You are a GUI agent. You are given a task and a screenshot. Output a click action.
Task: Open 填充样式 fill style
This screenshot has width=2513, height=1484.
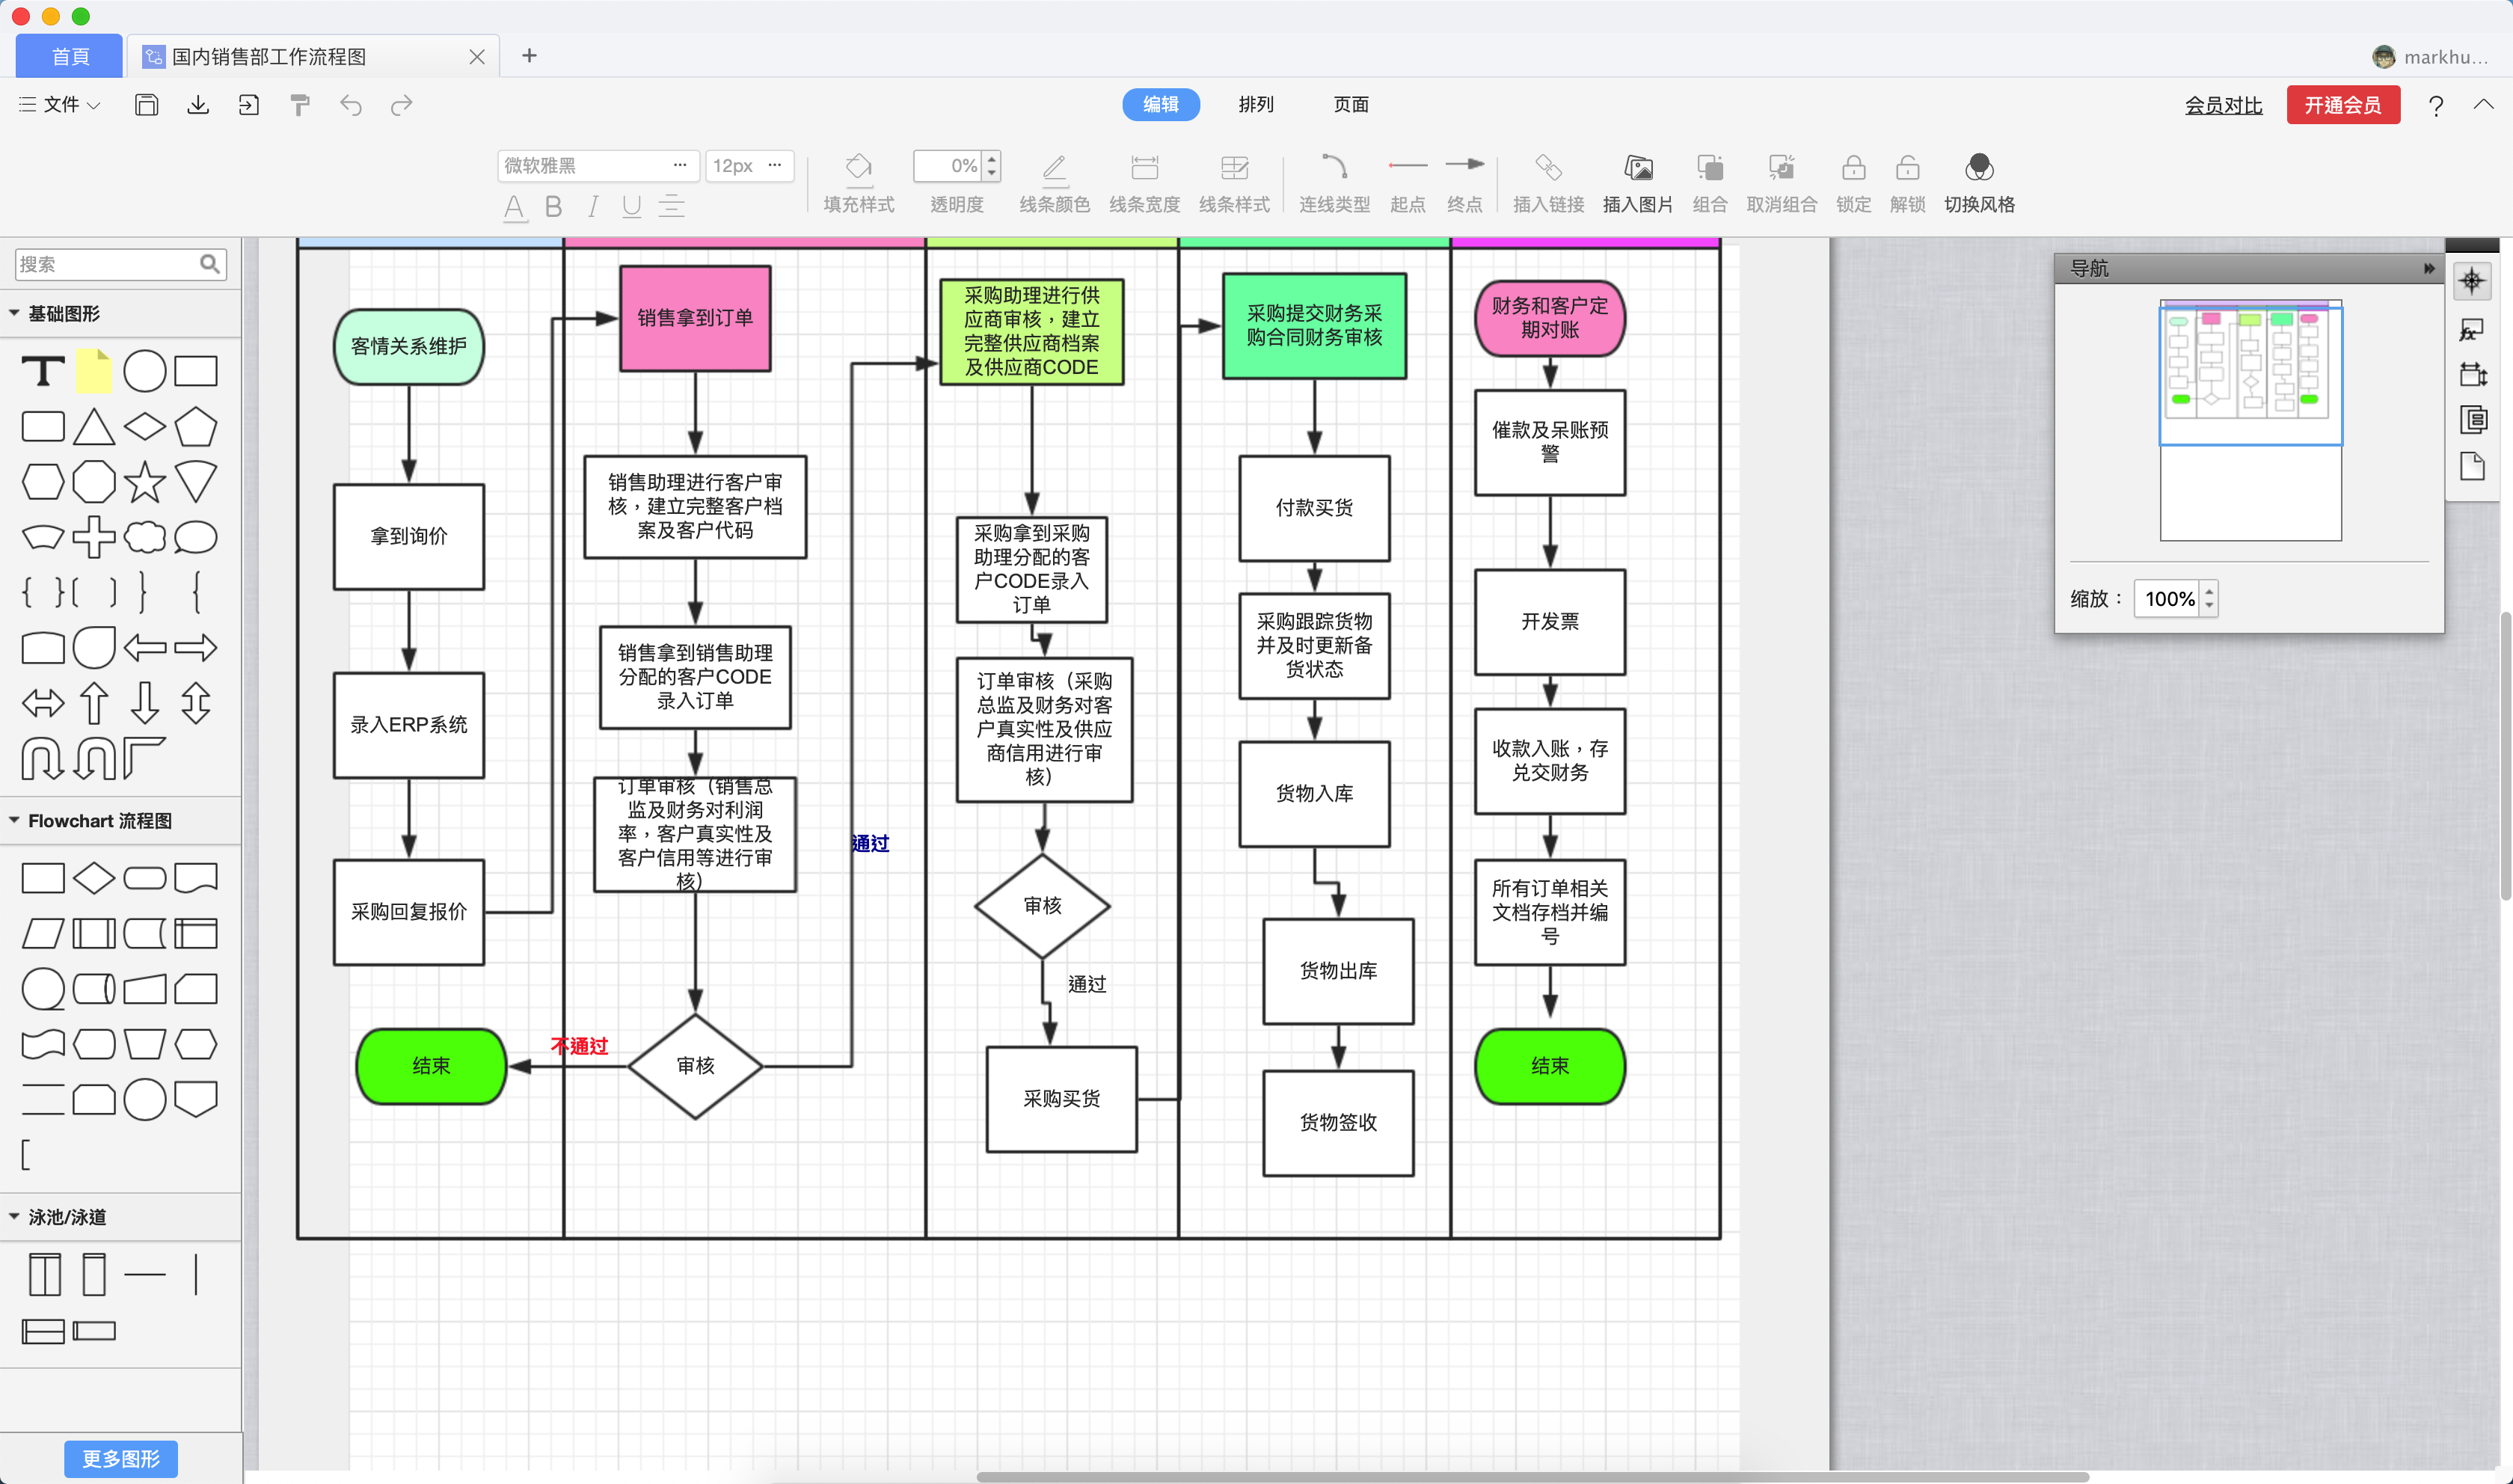(x=859, y=183)
